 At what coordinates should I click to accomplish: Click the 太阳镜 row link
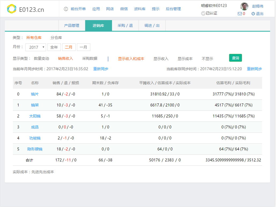pos(35,116)
